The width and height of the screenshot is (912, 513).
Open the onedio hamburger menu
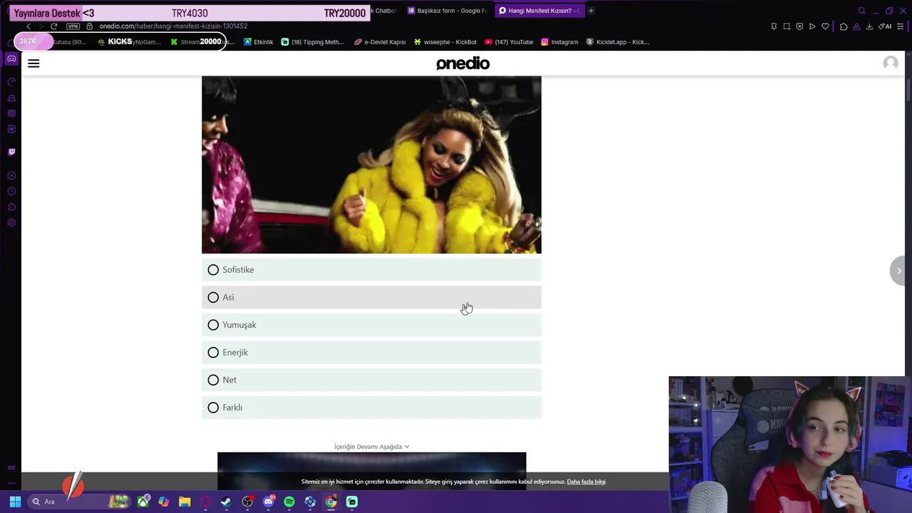33,63
